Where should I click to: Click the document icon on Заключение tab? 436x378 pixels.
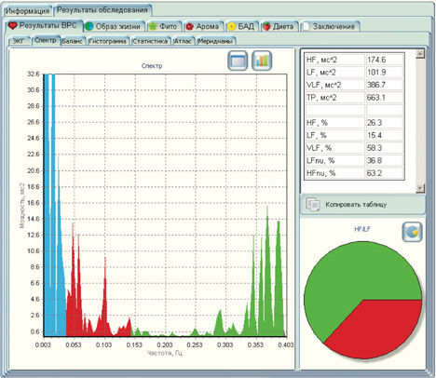pyautogui.click(x=307, y=27)
